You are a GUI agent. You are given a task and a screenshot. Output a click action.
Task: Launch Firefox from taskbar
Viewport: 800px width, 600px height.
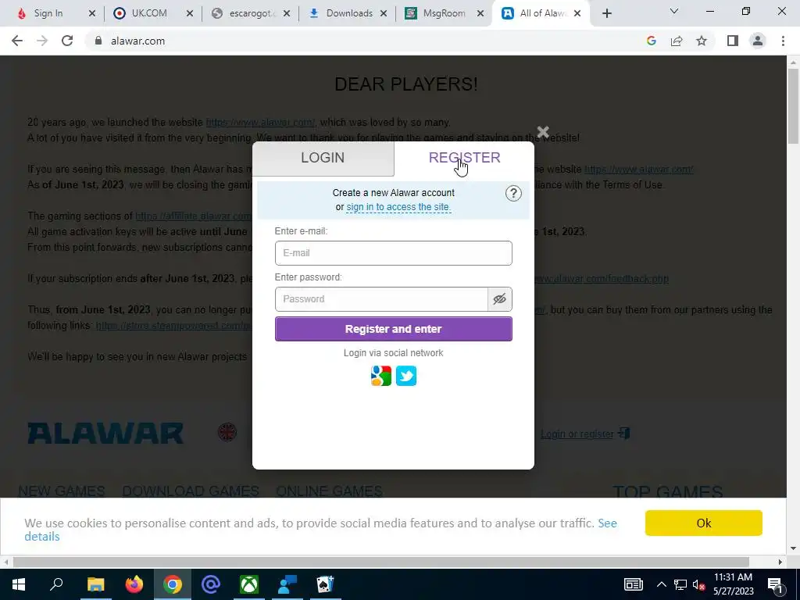coord(134,584)
